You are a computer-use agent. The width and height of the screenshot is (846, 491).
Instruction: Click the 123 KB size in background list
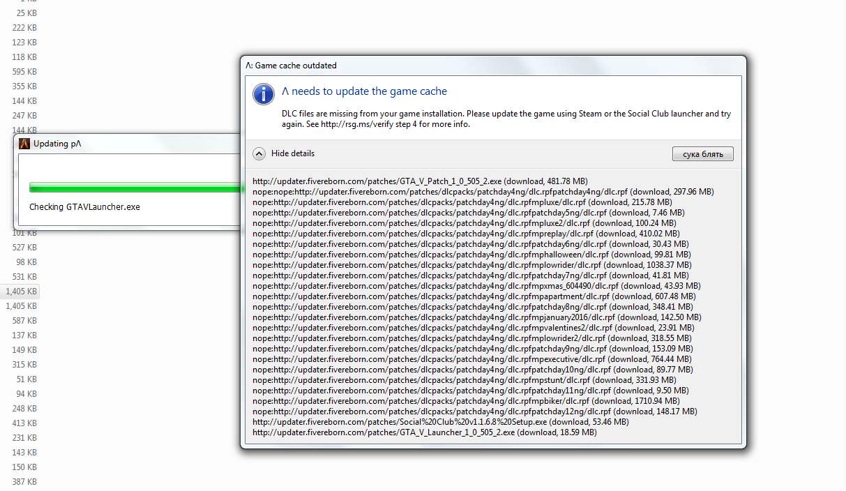24,43
